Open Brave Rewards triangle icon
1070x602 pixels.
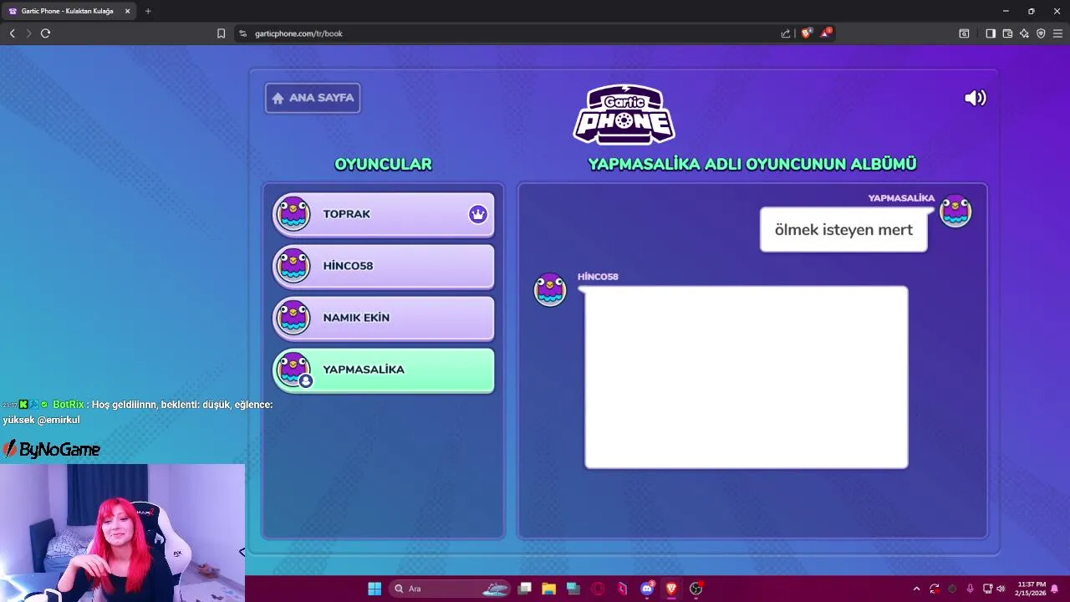tap(826, 33)
